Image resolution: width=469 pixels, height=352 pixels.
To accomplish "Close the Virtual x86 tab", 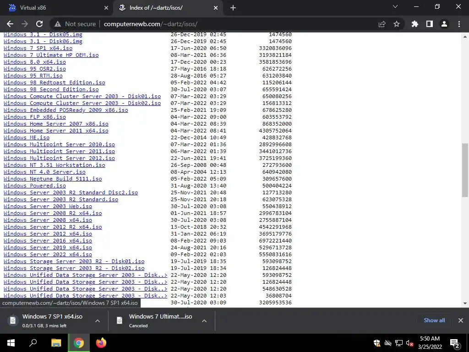I will coord(106,8).
